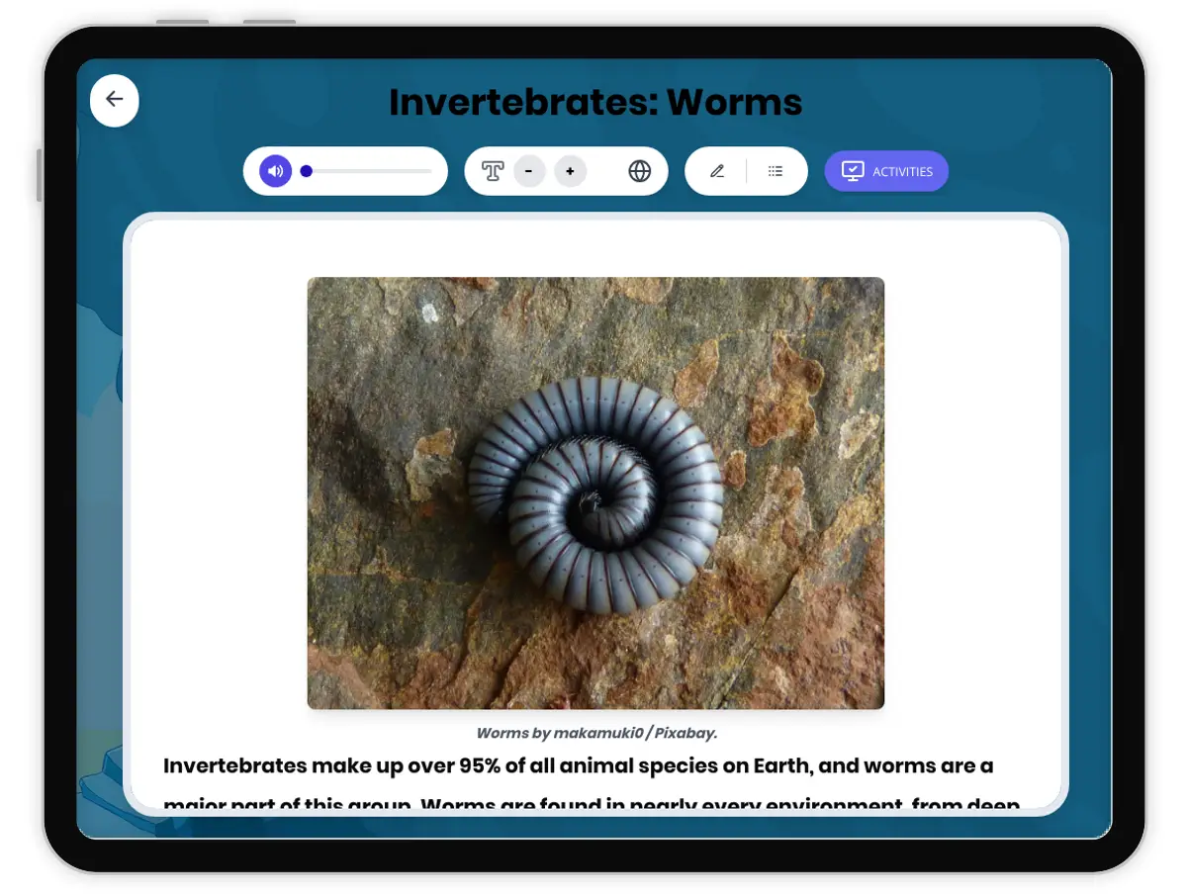Click the monitor icon inside the Activities button
This screenshot has width=1187, height=896.
point(853,170)
